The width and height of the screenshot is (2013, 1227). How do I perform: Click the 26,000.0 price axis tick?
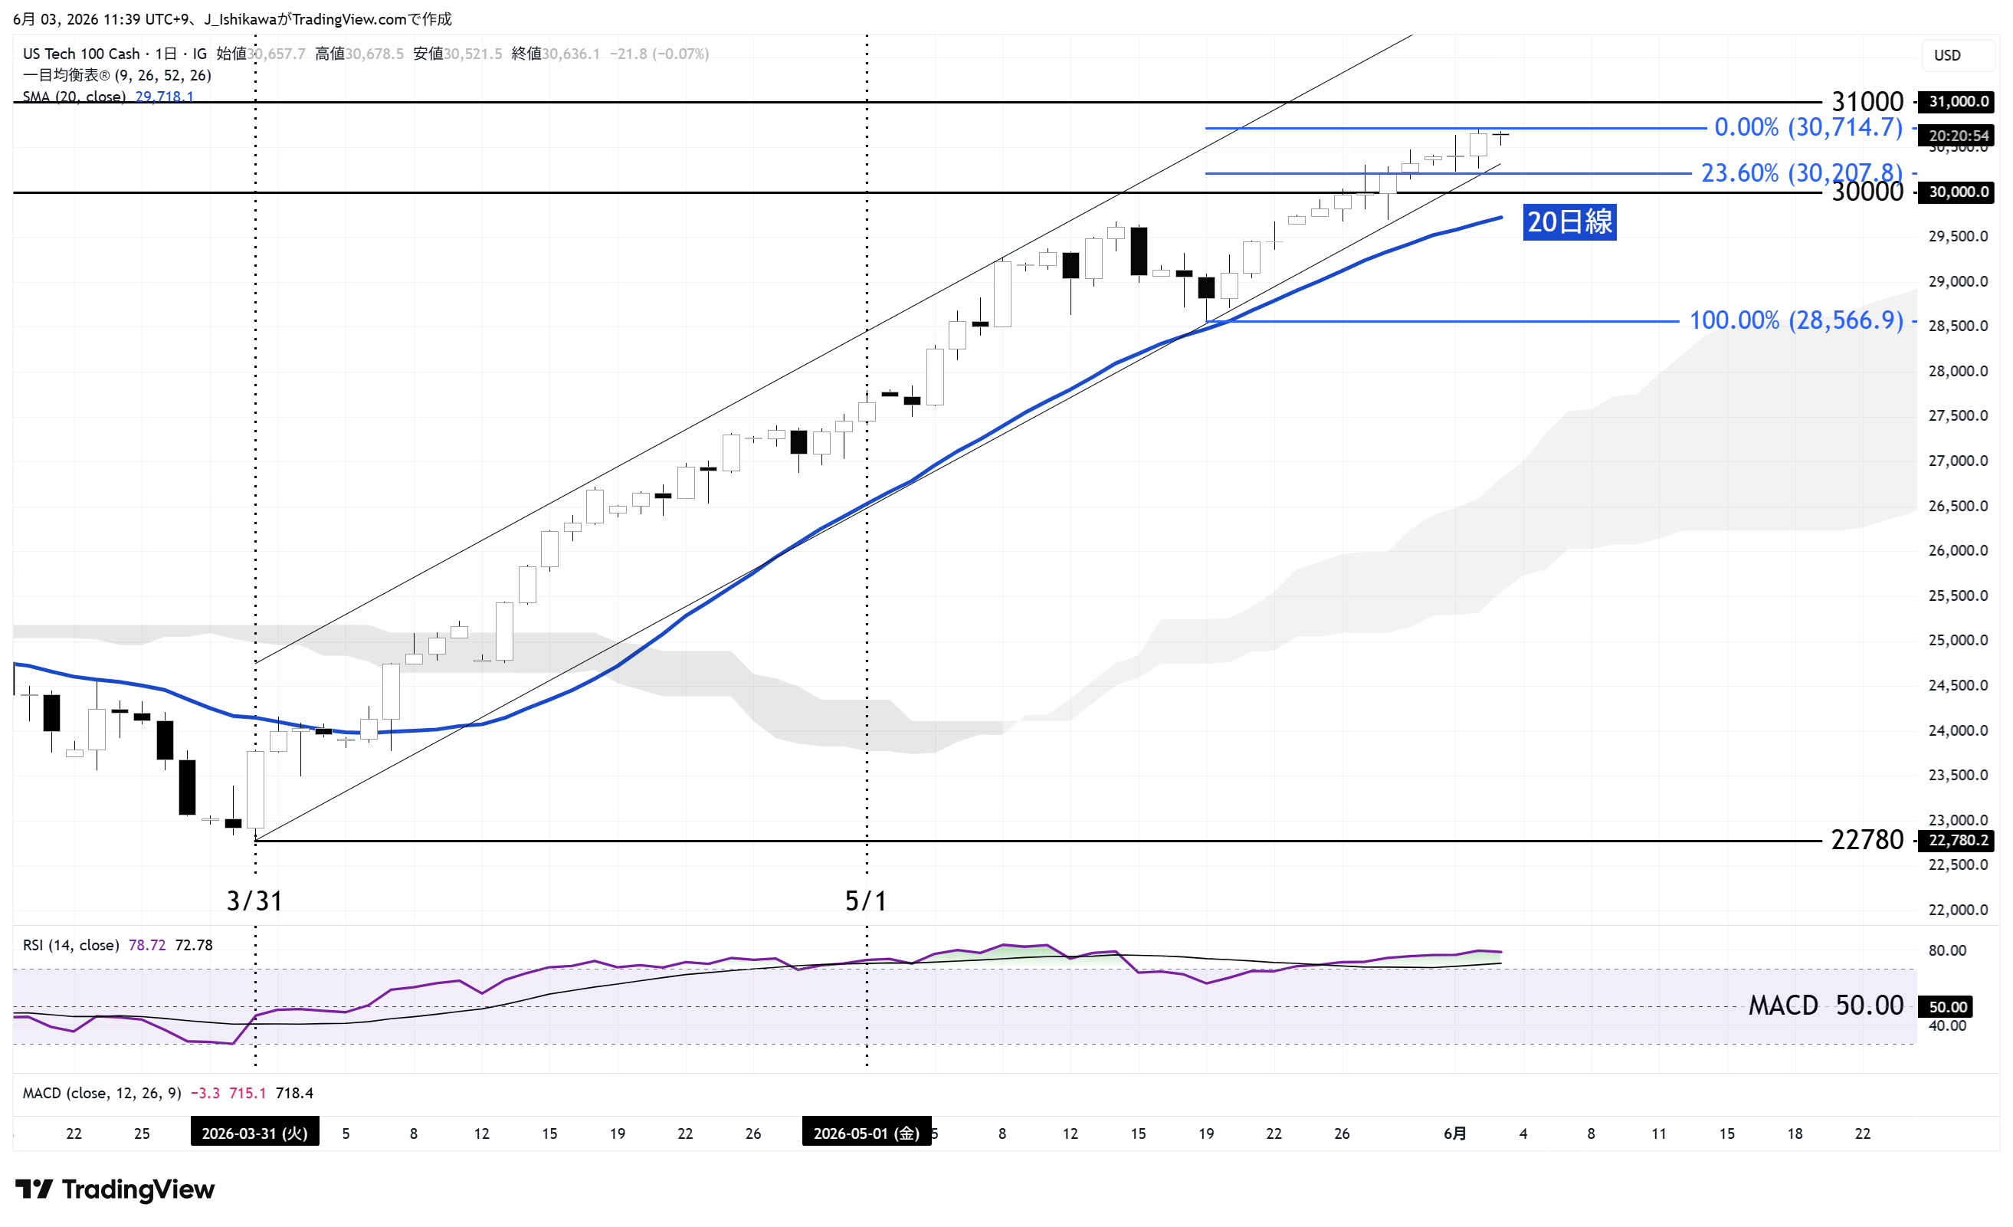click(1958, 550)
